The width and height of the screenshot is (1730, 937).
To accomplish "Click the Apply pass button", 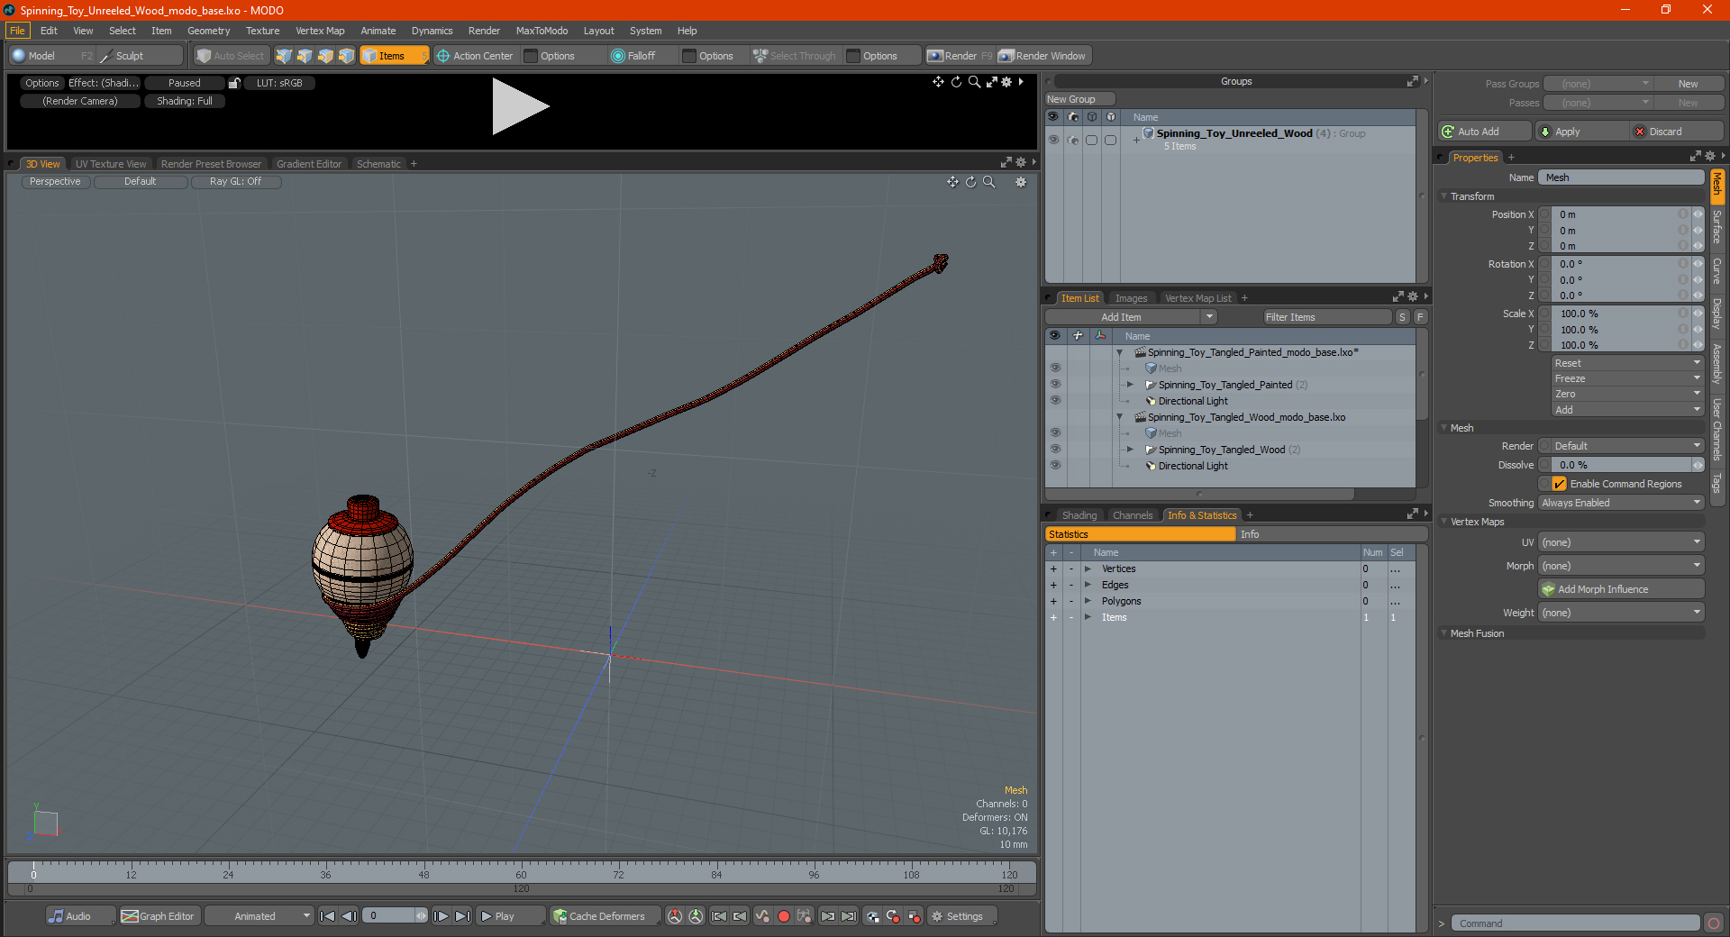I will pos(1581,132).
